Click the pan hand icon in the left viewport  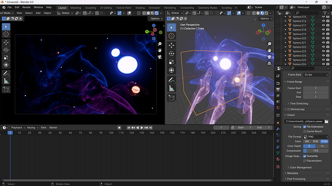tap(160, 50)
